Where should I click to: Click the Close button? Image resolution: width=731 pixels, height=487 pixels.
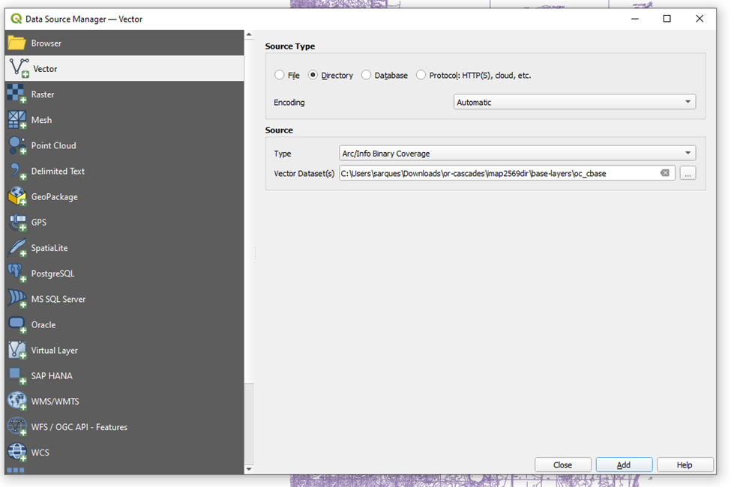tap(563, 465)
